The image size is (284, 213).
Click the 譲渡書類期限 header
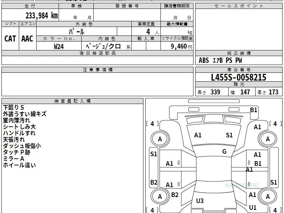click(177, 6)
